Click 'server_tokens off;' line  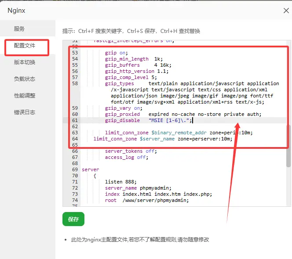coord(131,151)
